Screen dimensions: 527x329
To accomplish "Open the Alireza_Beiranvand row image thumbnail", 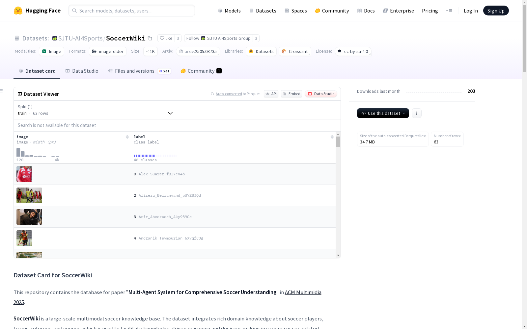I will (29, 195).
